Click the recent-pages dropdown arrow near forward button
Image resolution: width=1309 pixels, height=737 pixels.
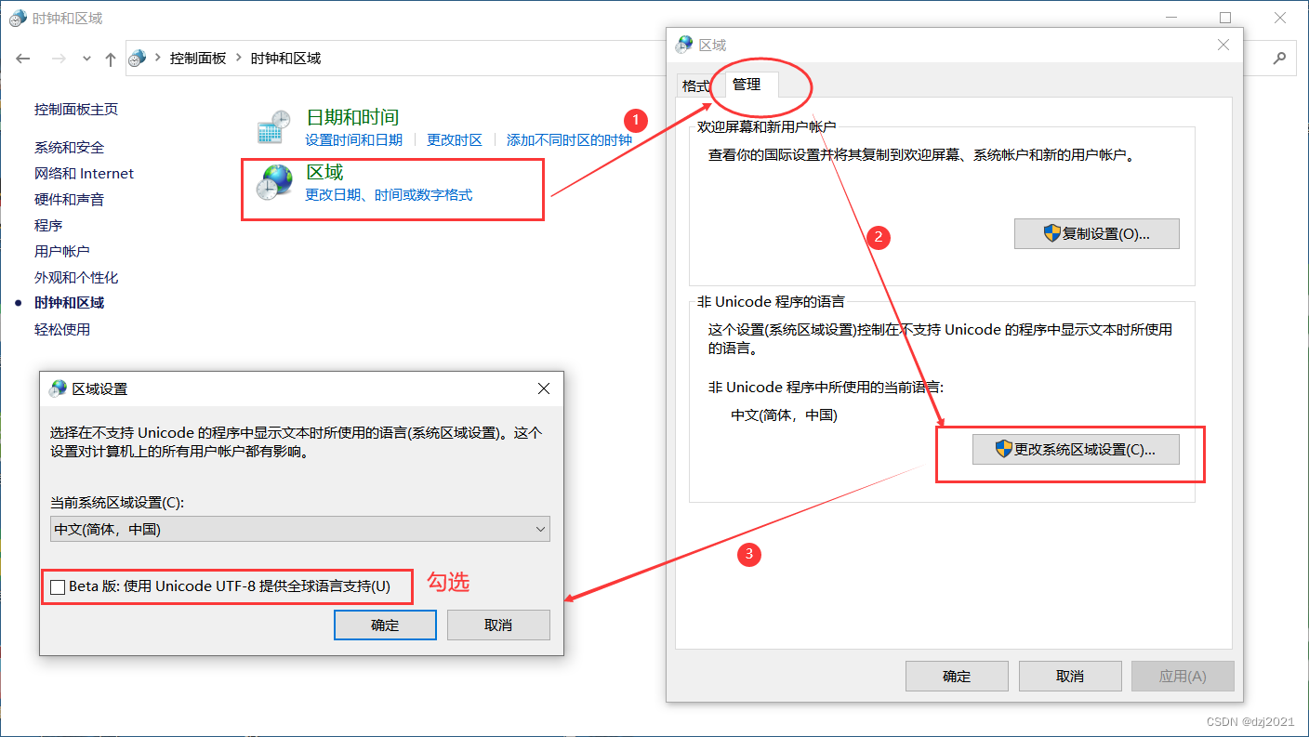click(x=86, y=58)
